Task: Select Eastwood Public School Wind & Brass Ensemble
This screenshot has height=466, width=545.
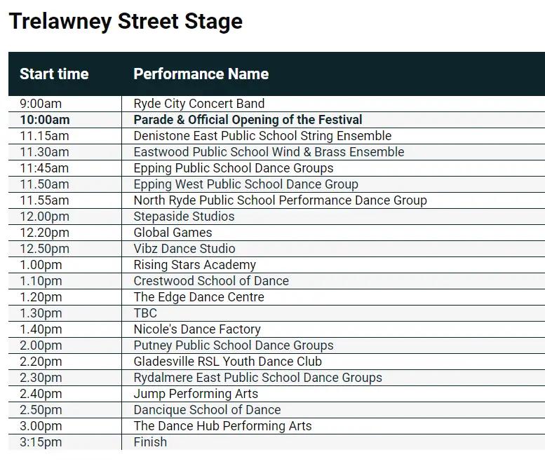Action: tap(269, 152)
